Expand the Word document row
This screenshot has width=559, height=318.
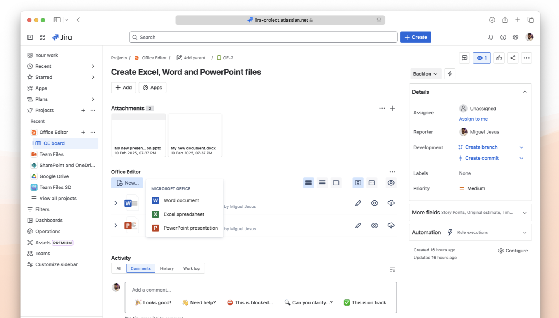116,203
